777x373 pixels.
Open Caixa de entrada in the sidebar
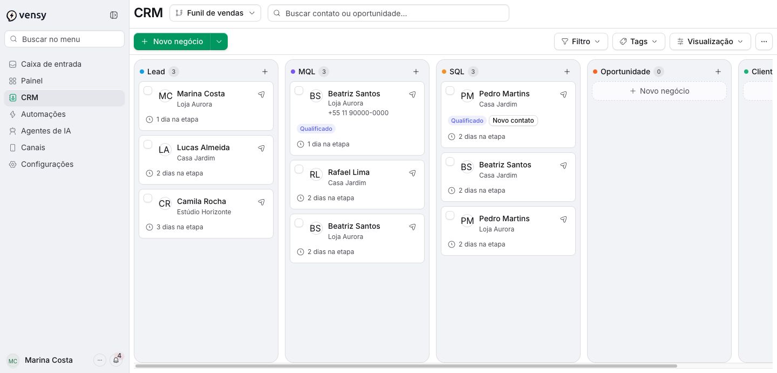pyautogui.click(x=64, y=64)
